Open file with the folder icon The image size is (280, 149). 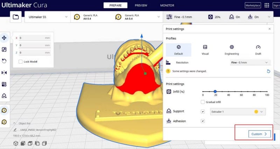[x=16, y=17]
